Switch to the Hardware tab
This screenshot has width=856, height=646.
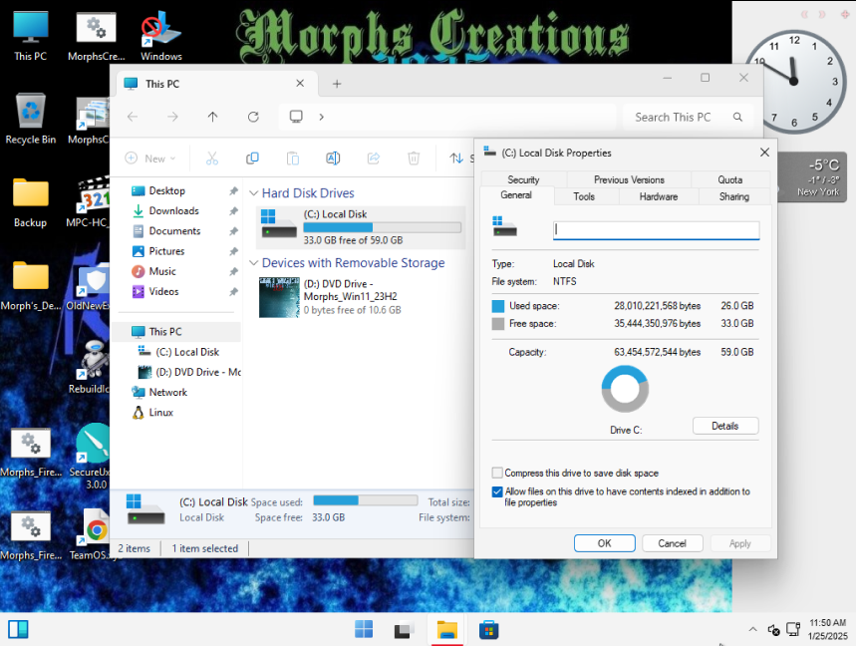click(x=659, y=196)
